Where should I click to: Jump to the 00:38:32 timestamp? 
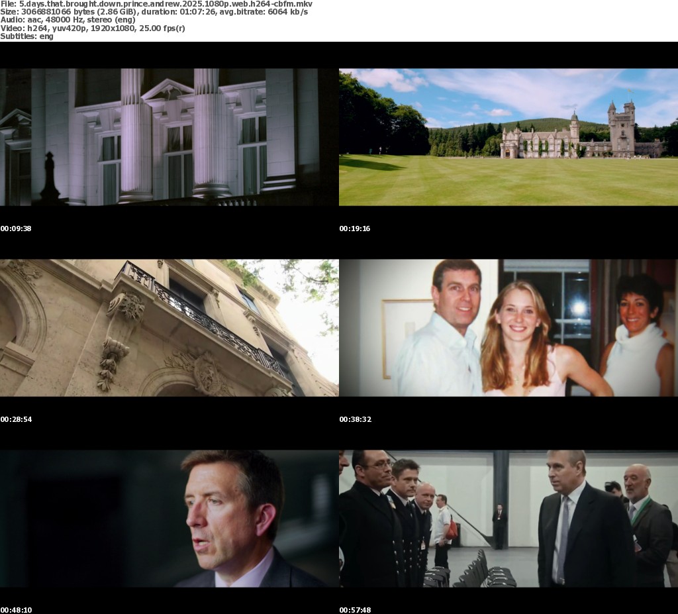tap(355, 419)
